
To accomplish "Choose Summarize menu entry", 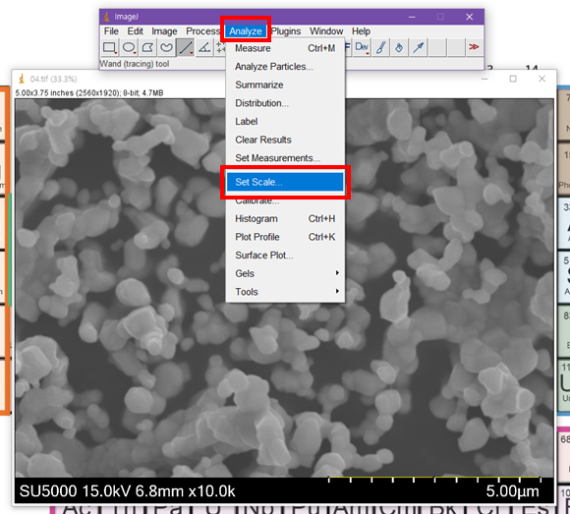I will click(285, 85).
